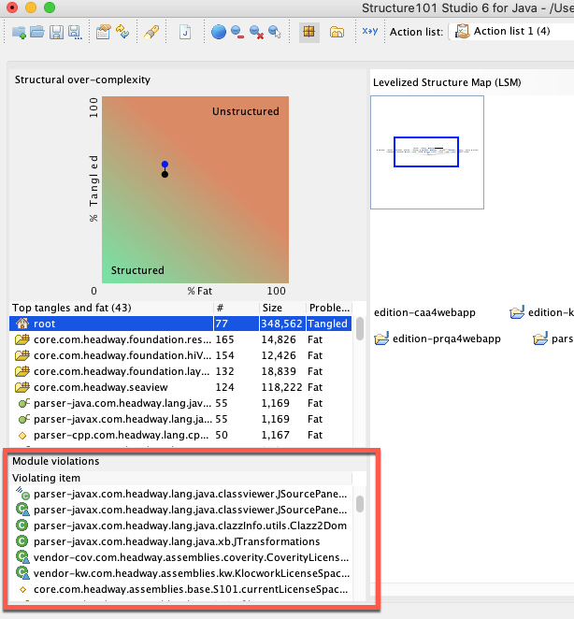The height and width of the screenshot is (619, 574).
Task: Click the blue sphere with red minus
Action: coord(237,32)
